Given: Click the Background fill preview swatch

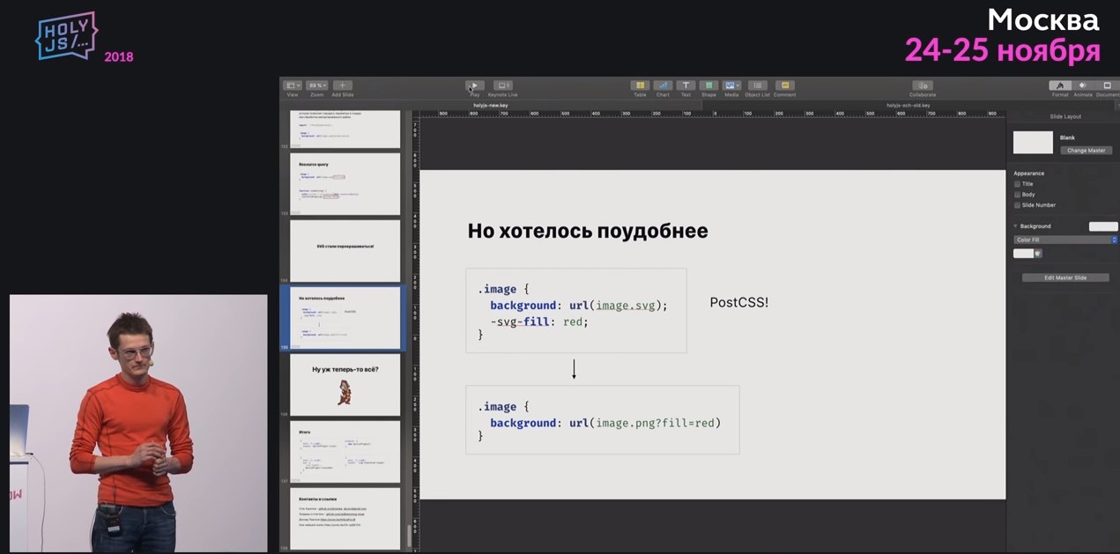Looking at the screenshot, I should (x=1103, y=226).
